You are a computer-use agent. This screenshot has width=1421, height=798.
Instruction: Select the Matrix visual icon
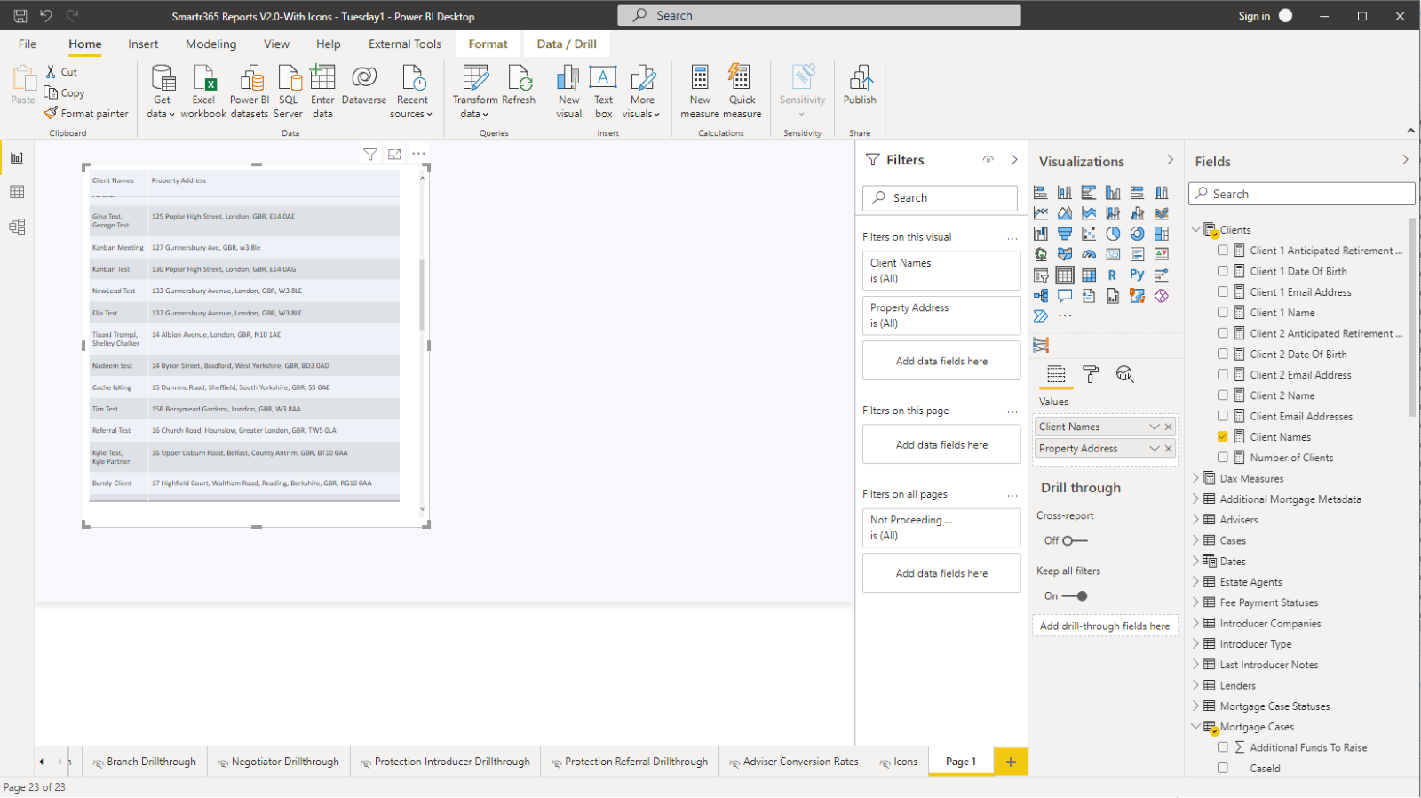(x=1089, y=275)
